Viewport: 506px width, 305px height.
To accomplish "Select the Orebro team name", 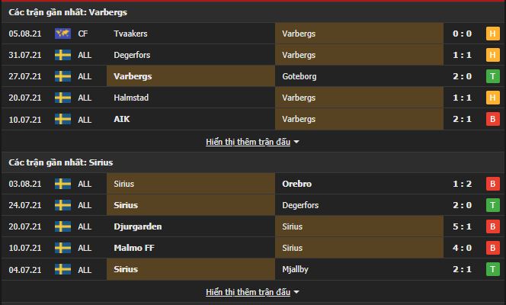I will [x=296, y=184].
